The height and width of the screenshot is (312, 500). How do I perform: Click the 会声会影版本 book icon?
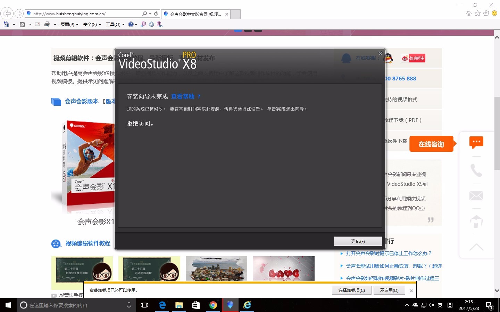click(x=56, y=101)
